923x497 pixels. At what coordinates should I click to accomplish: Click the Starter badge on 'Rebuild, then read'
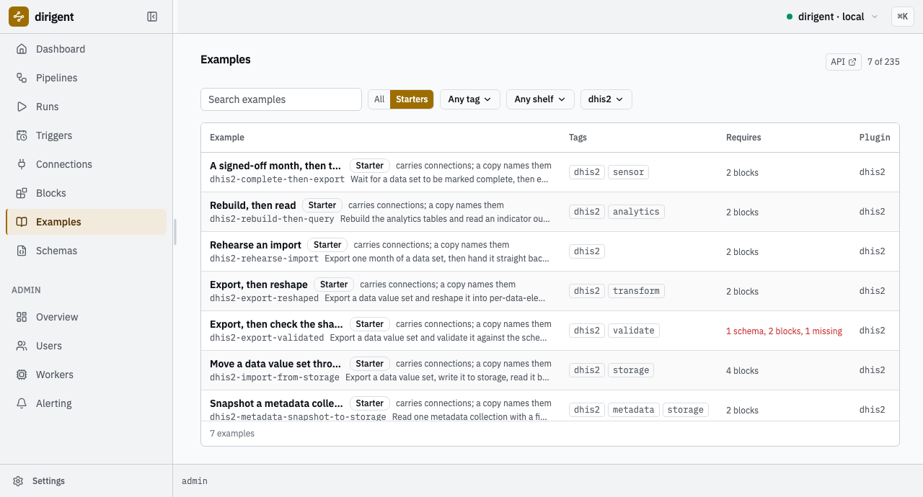click(322, 205)
